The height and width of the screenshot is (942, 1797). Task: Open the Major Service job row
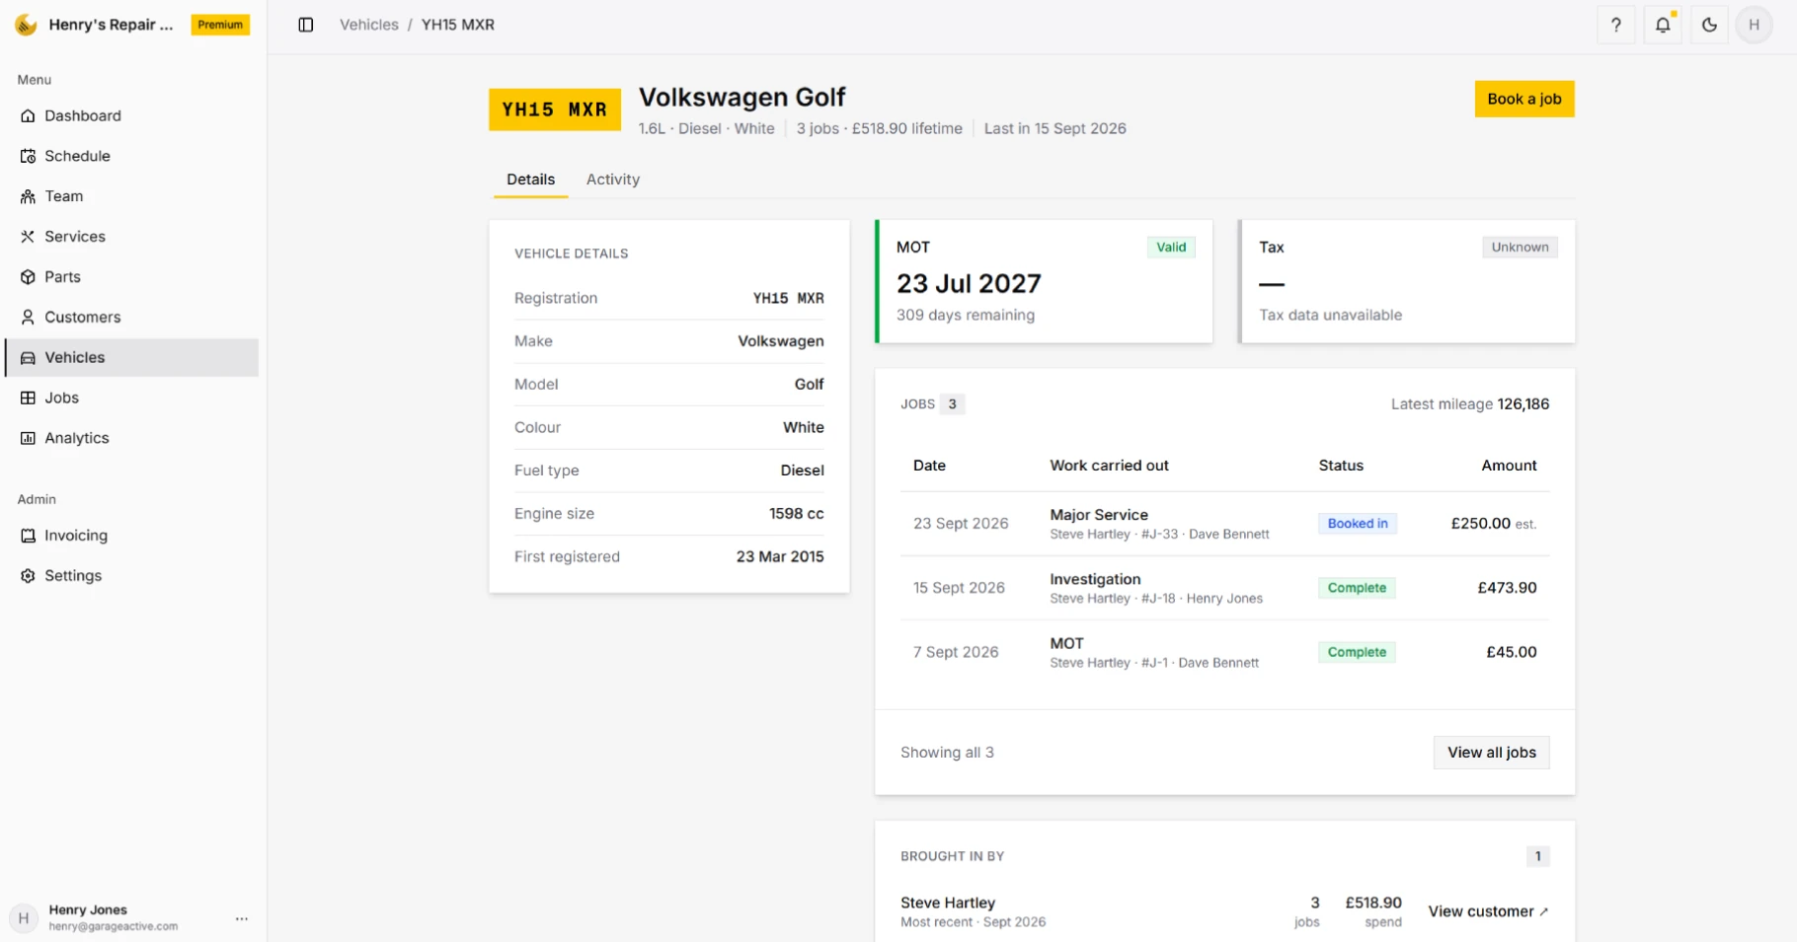pos(1224,524)
